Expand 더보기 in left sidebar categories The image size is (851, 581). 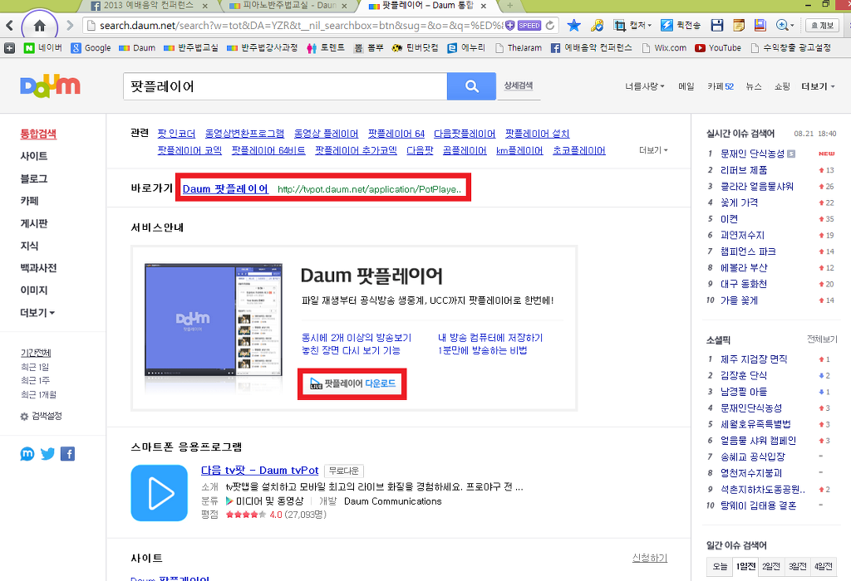37,313
